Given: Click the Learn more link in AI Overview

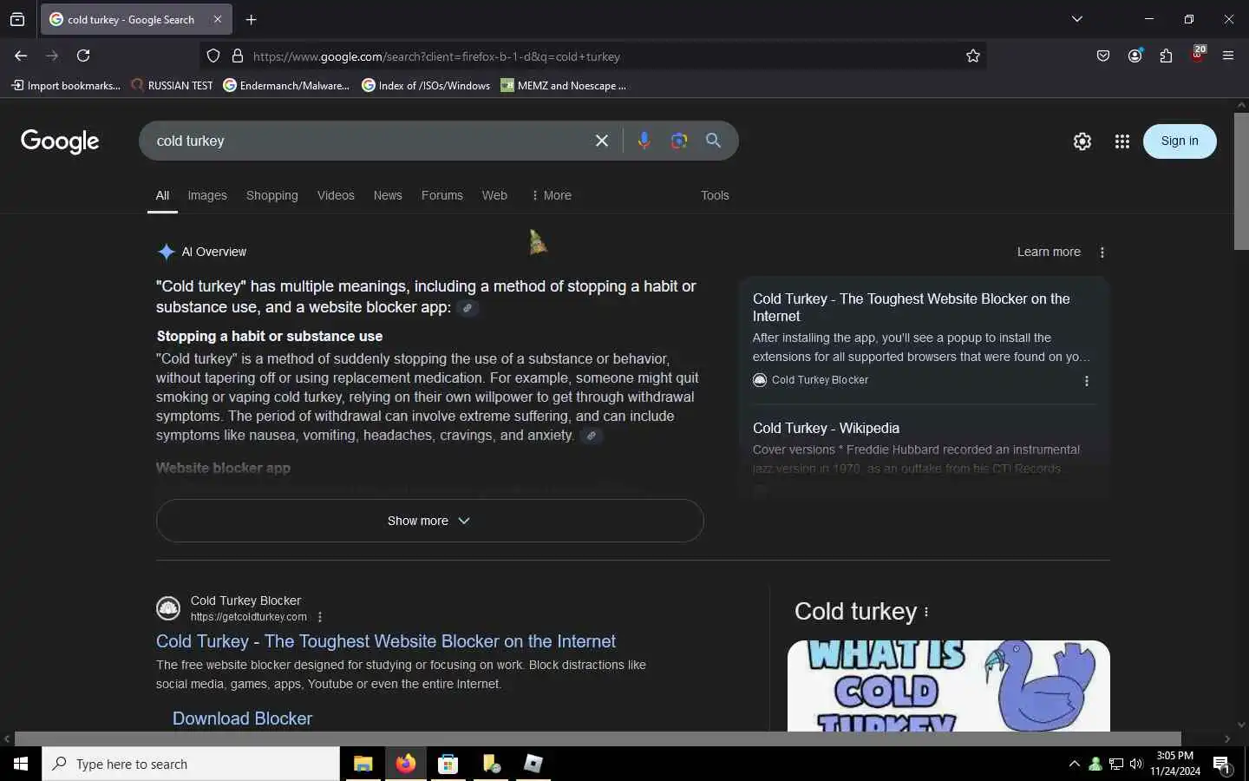Looking at the screenshot, I should point(1049,252).
